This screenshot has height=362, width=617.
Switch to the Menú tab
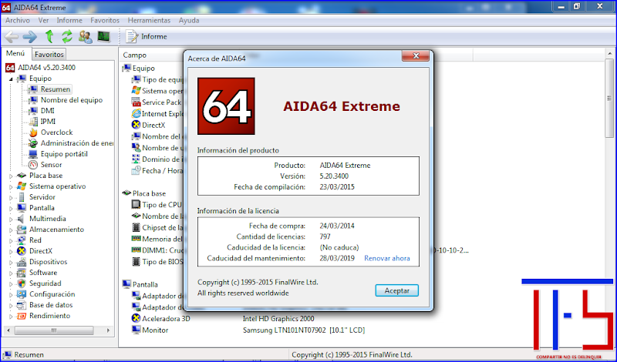coord(15,53)
